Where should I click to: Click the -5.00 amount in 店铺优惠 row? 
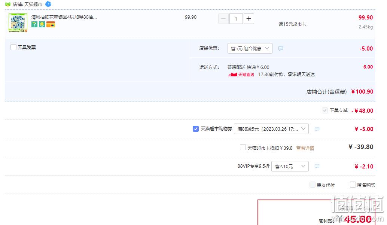click(366, 49)
